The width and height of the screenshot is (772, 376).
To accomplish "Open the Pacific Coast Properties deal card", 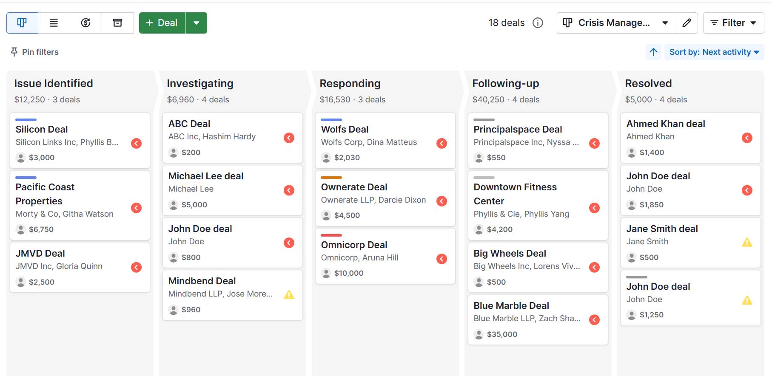I will tap(45, 194).
